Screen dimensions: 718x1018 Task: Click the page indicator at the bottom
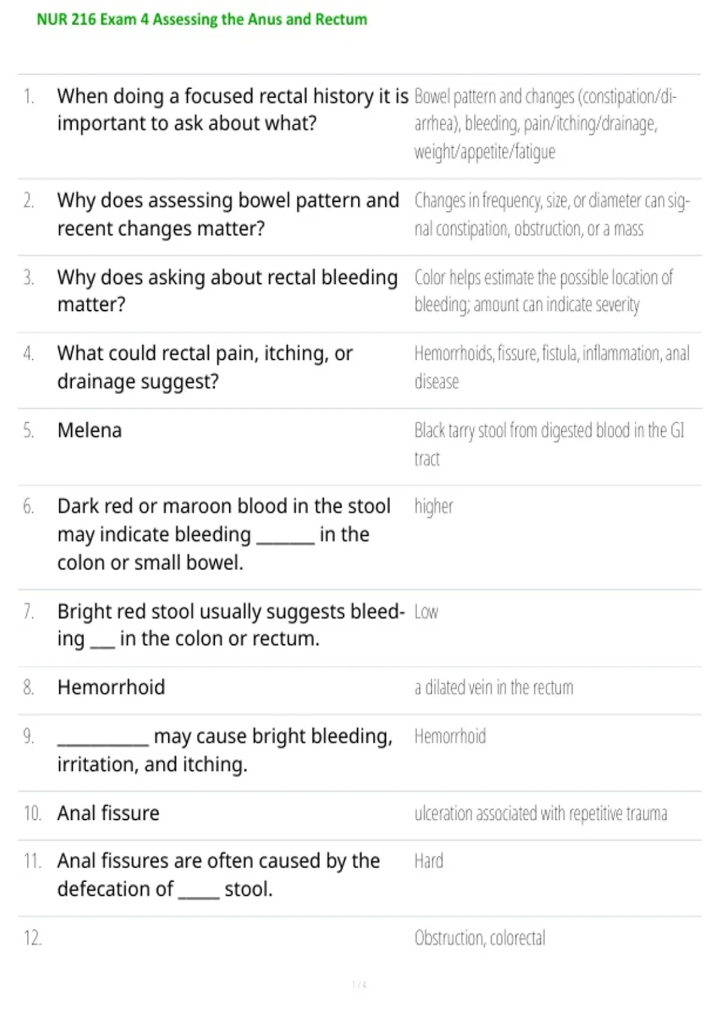coord(359,984)
